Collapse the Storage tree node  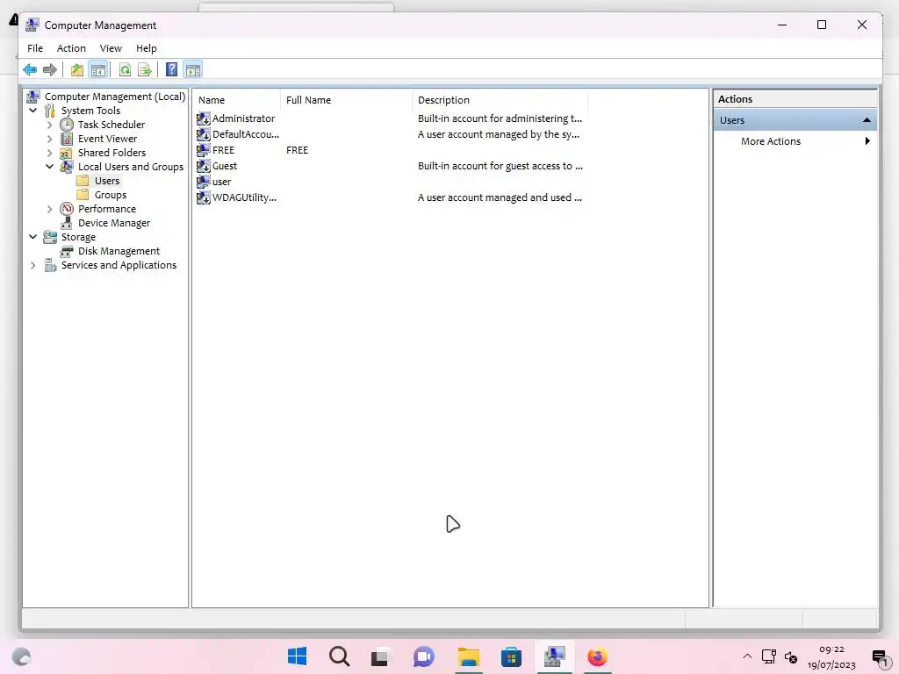33,237
